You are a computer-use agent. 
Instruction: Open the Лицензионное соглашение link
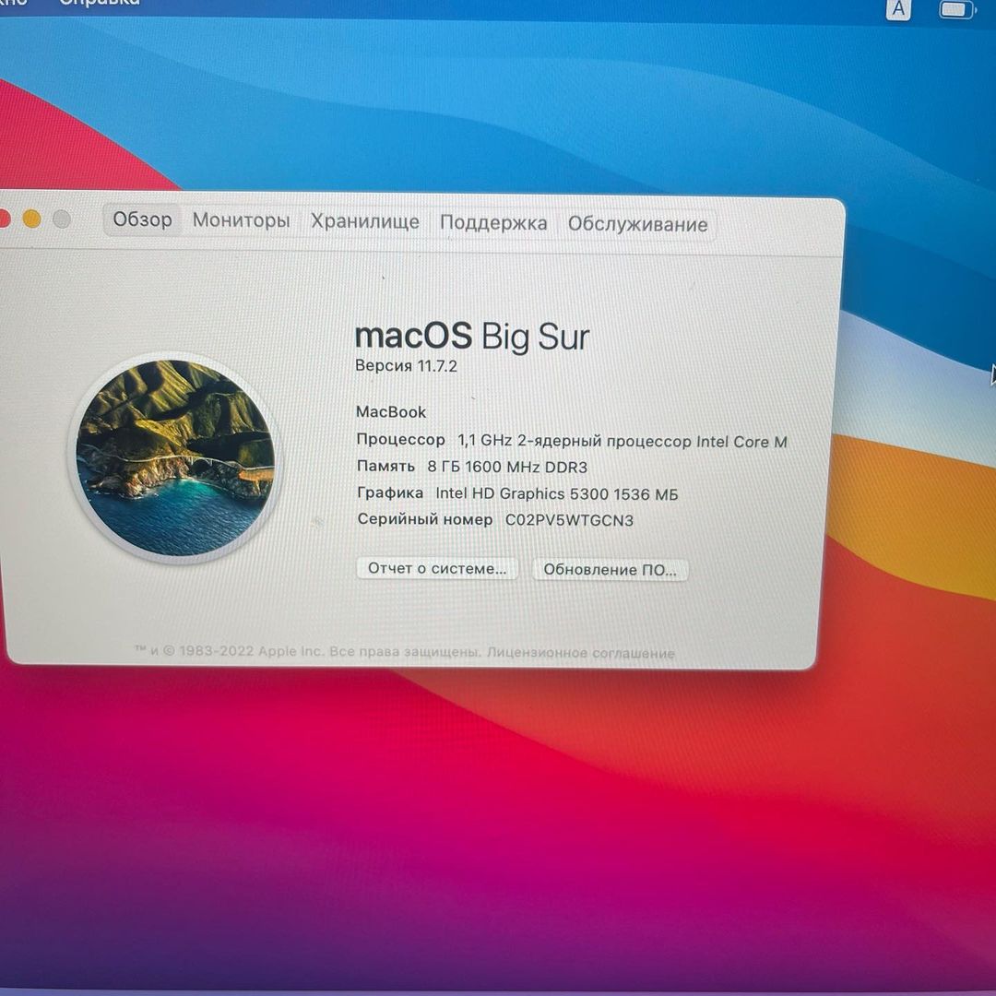click(x=581, y=653)
